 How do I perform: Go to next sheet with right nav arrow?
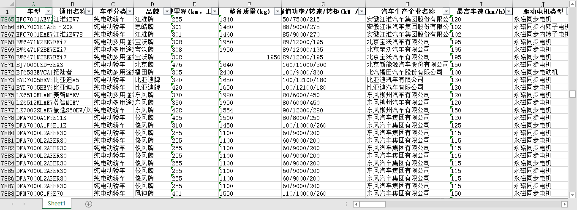pyautogui.click(x=24, y=204)
